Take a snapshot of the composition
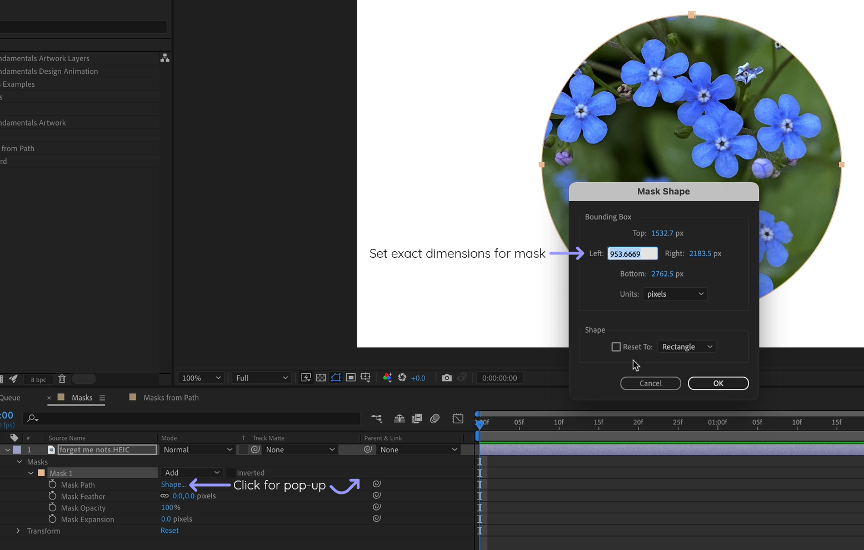Image resolution: width=864 pixels, height=550 pixels. tap(447, 377)
